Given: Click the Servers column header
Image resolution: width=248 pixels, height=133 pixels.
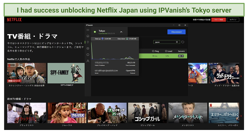Looking at the screenshot, I should [181, 51].
